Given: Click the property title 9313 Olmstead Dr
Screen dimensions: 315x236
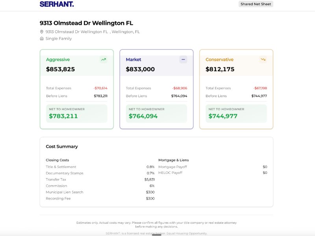Looking at the screenshot, I should [x=86, y=23].
